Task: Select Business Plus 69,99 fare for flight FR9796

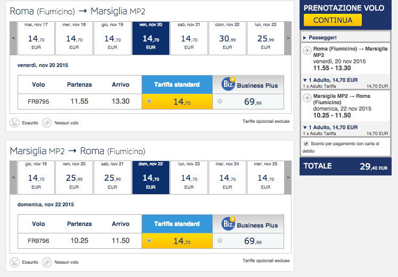Action: [x=220, y=240]
